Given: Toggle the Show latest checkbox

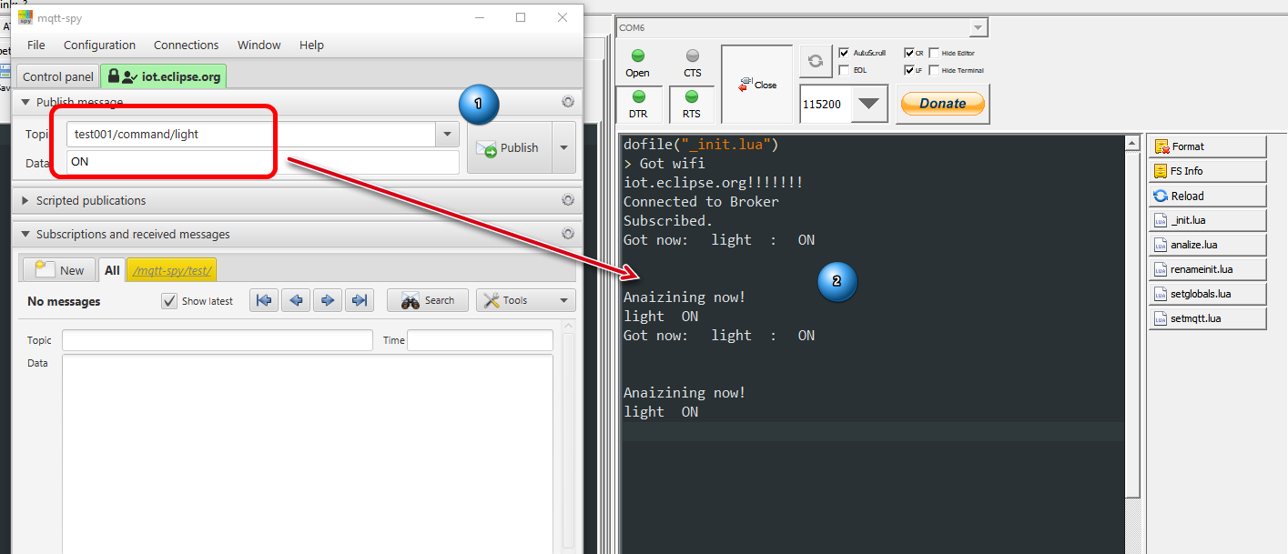Looking at the screenshot, I should point(169,301).
